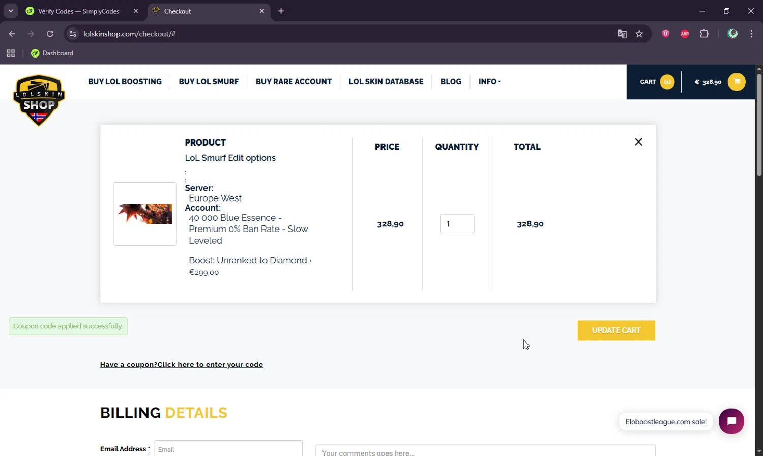Open the Dashboard bookmark
The height and width of the screenshot is (456, 763).
click(52, 53)
